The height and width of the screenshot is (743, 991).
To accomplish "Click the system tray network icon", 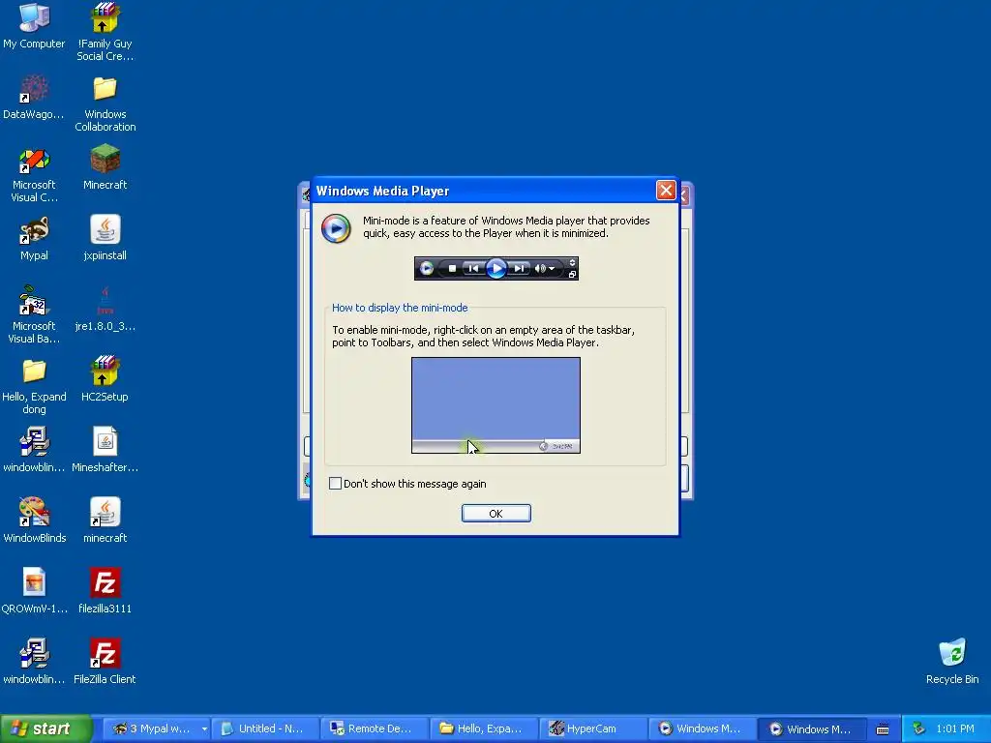I will coord(919,728).
